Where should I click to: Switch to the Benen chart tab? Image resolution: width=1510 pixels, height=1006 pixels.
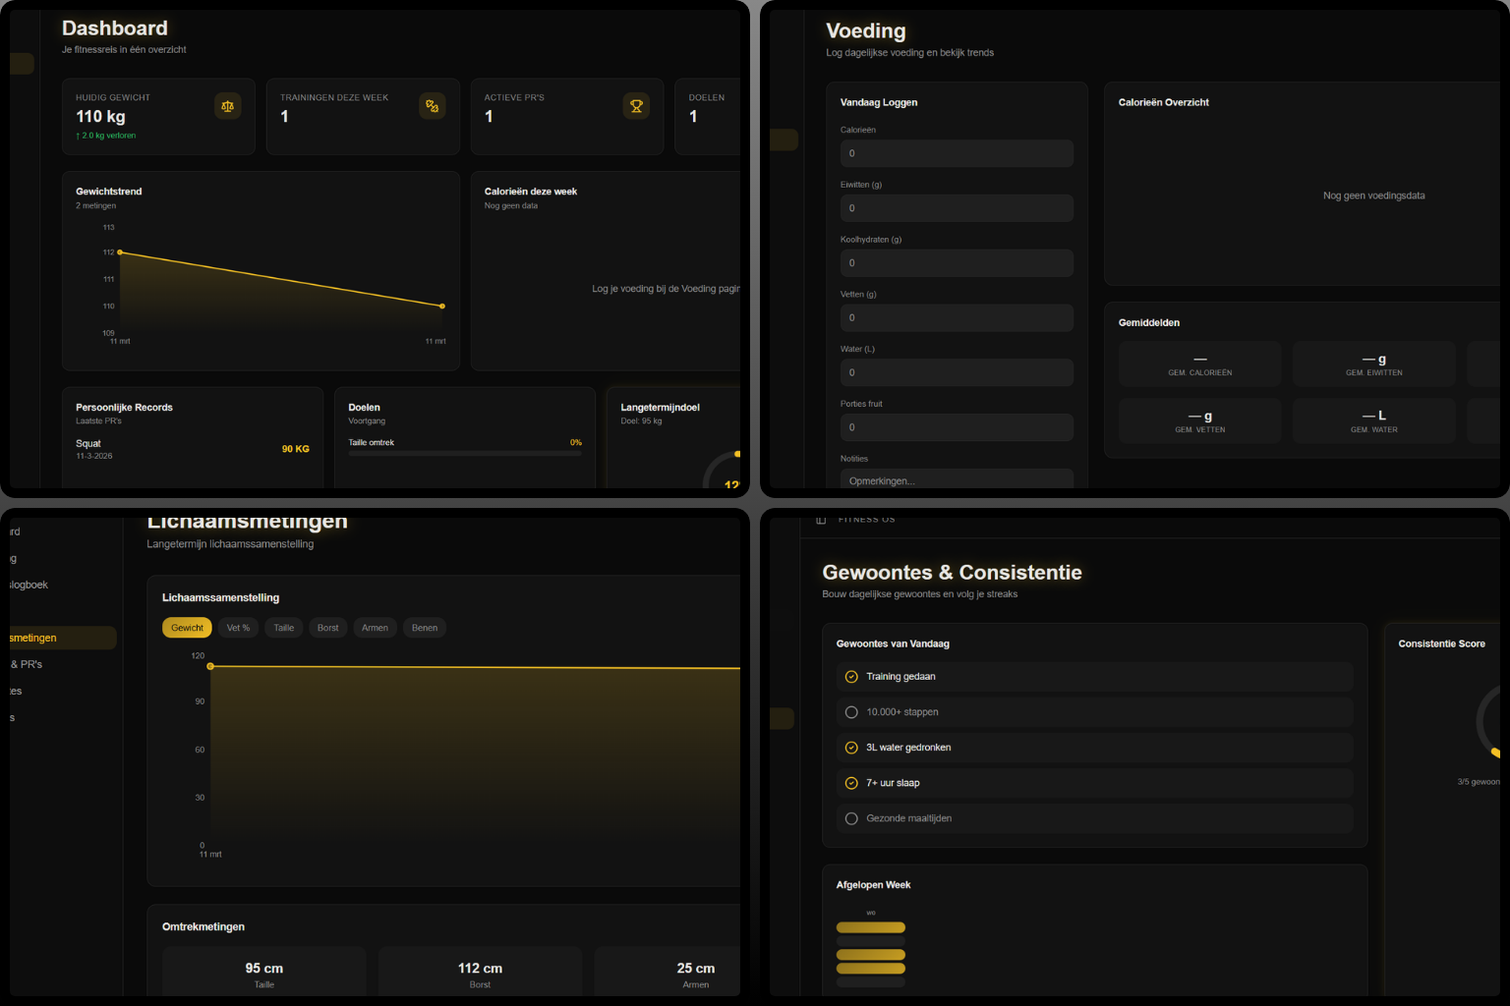pyautogui.click(x=425, y=628)
